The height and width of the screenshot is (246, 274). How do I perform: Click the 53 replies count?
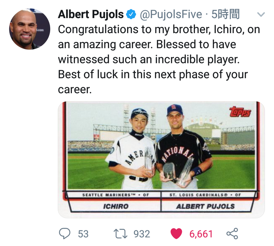pyautogui.click(x=83, y=234)
